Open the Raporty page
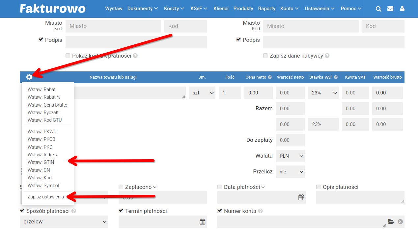Screen dimensions: 418x231 [266, 9]
